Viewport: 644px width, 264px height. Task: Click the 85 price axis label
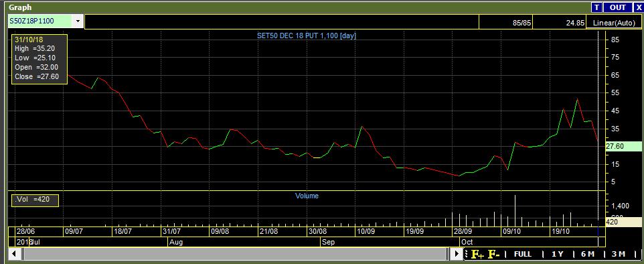pos(615,40)
